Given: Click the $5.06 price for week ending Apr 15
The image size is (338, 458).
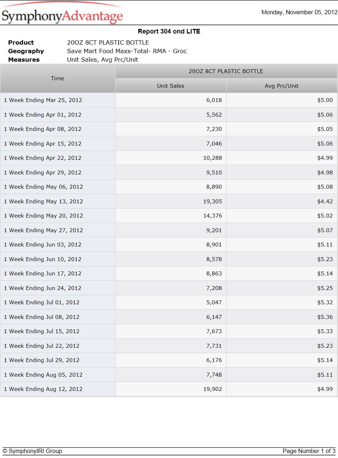Looking at the screenshot, I should (325, 144).
